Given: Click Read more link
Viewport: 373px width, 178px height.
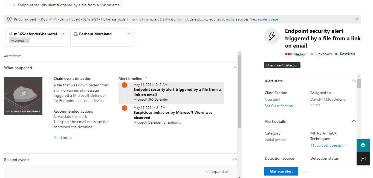Looking at the screenshot, I should click(62, 138).
